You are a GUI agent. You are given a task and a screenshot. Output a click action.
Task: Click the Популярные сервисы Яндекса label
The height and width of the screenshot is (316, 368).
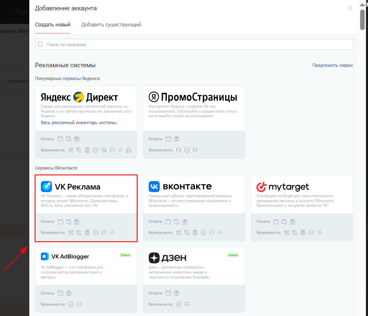(67, 78)
